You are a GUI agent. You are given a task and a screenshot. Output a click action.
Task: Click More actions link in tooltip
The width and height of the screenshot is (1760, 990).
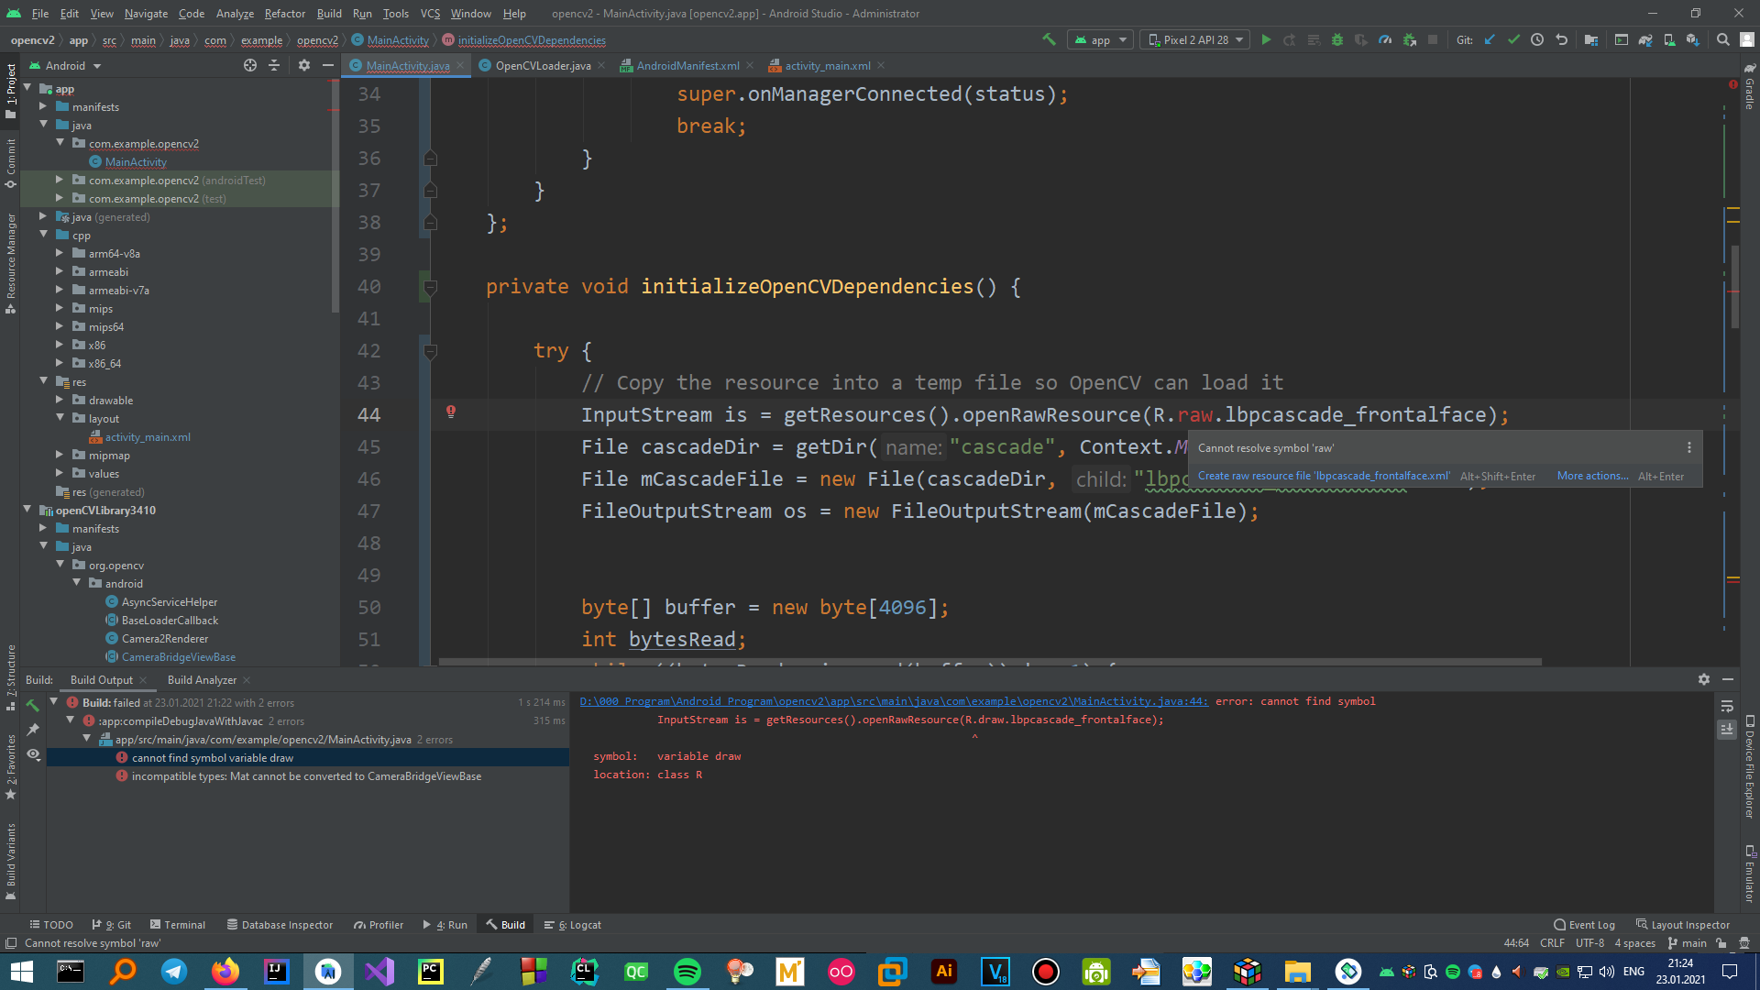1592,476
